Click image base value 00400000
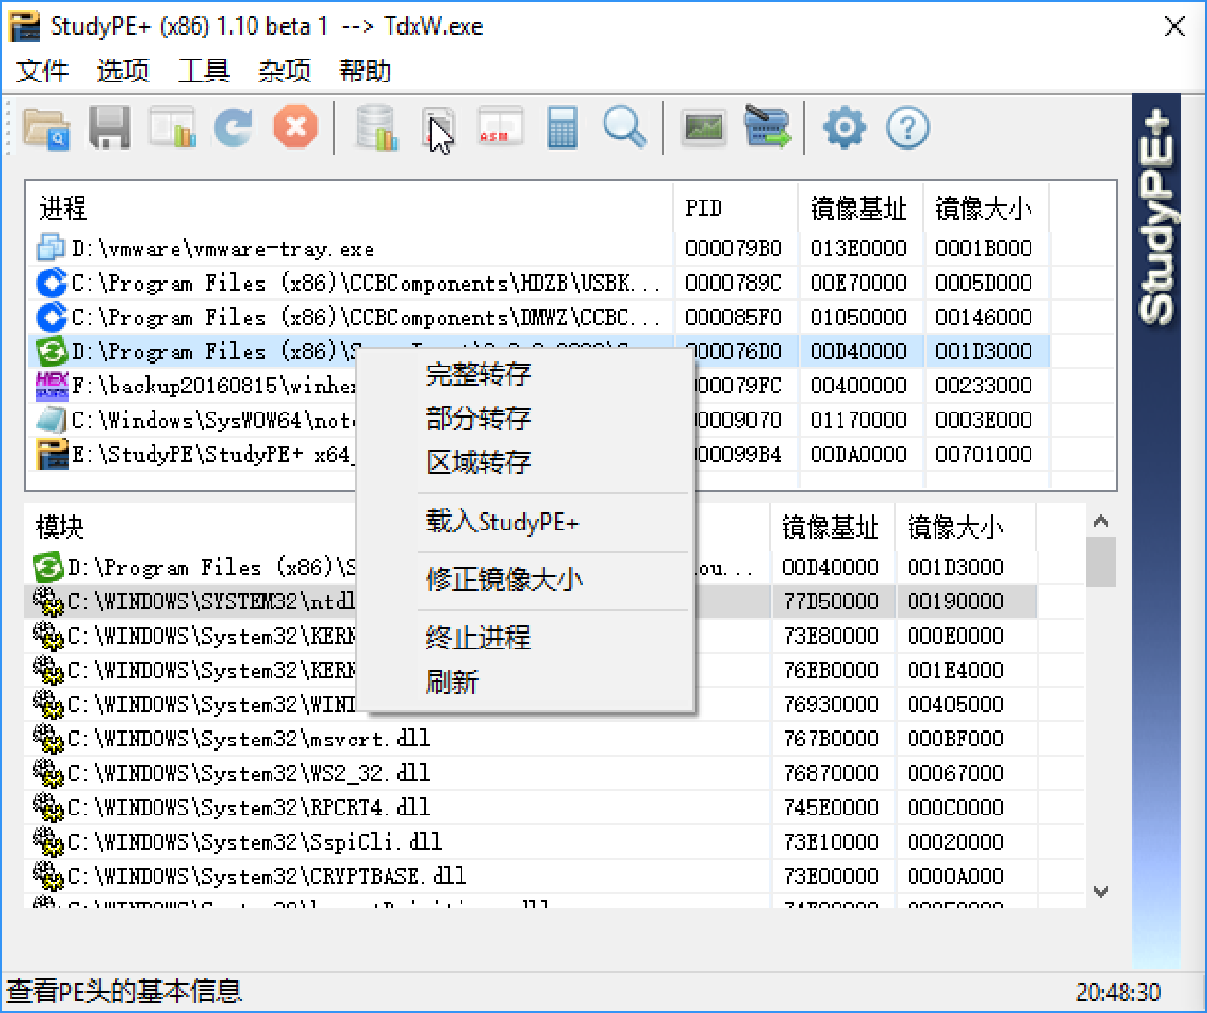 coord(859,385)
